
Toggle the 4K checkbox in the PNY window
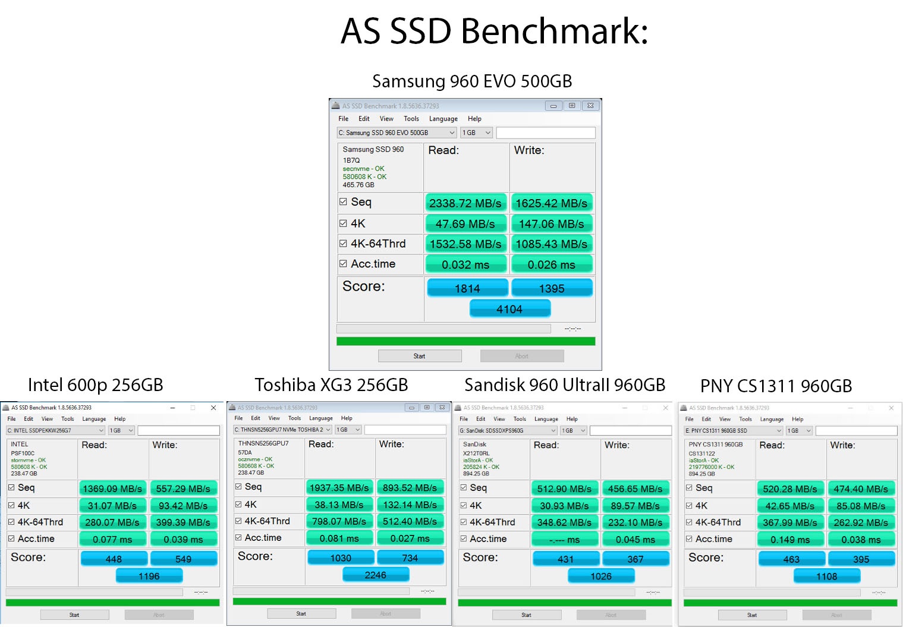[x=689, y=505]
